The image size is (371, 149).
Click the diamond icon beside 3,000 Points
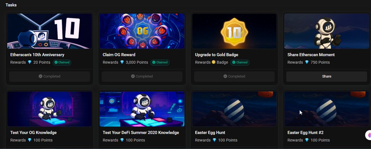(x=122, y=62)
